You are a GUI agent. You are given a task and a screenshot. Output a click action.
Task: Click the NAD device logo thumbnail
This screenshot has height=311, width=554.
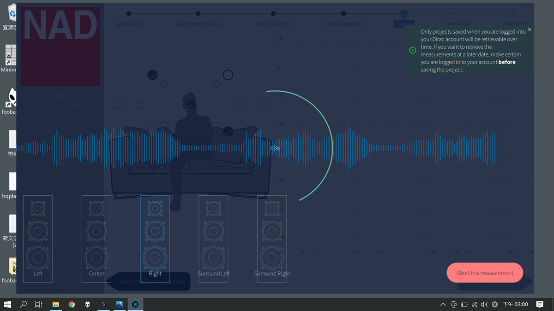click(x=60, y=47)
